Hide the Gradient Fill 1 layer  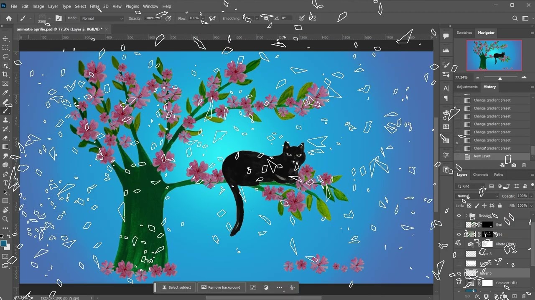click(459, 283)
